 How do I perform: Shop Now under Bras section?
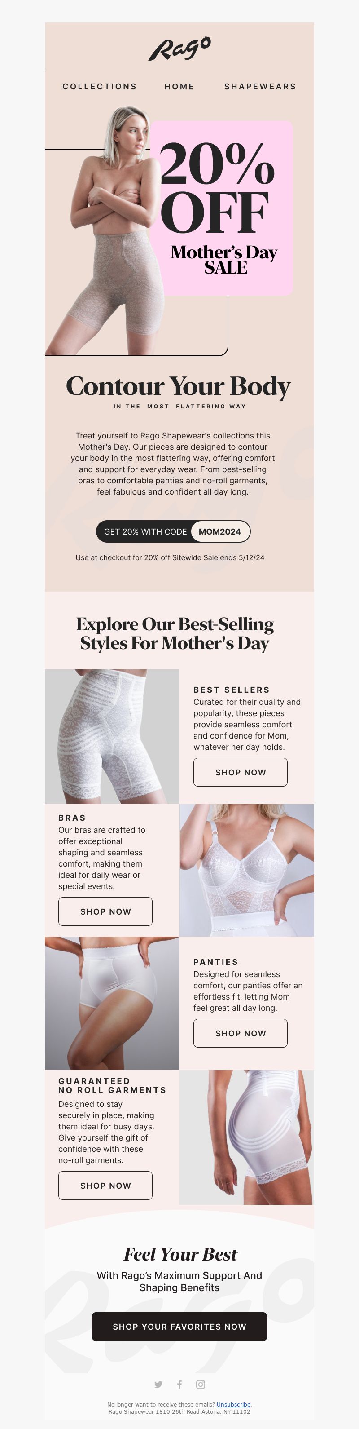(105, 911)
